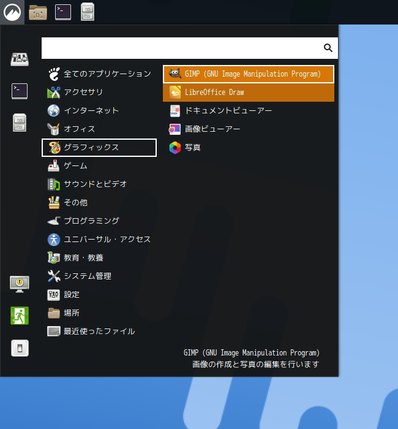The width and height of the screenshot is (398, 429).
Task: Click the globe internet icon
Action: (54, 110)
